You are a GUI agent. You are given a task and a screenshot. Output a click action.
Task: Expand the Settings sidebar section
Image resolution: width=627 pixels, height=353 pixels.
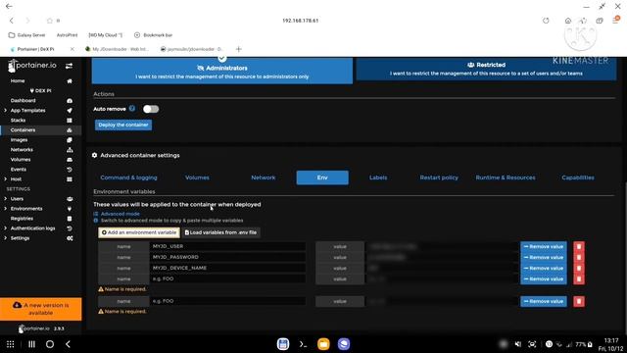(x=5, y=238)
